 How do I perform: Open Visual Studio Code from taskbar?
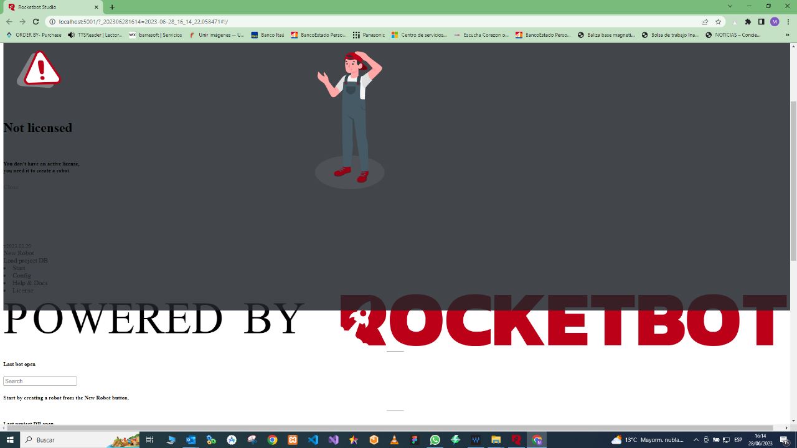point(313,440)
